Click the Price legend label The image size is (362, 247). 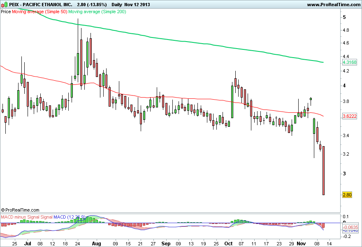[x=6, y=12]
